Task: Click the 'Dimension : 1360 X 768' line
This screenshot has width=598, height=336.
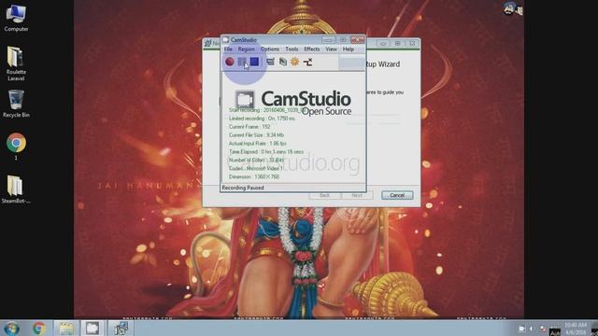Action: 254,177
